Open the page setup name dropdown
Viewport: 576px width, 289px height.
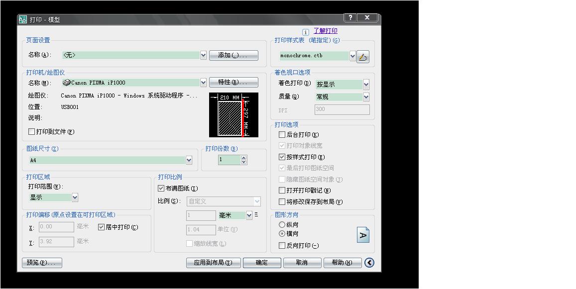tap(203, 55)
